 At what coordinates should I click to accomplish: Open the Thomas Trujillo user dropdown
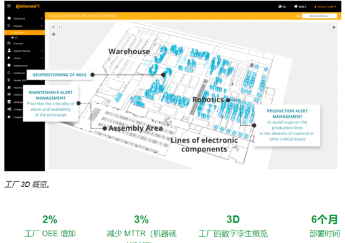point(325,7)
